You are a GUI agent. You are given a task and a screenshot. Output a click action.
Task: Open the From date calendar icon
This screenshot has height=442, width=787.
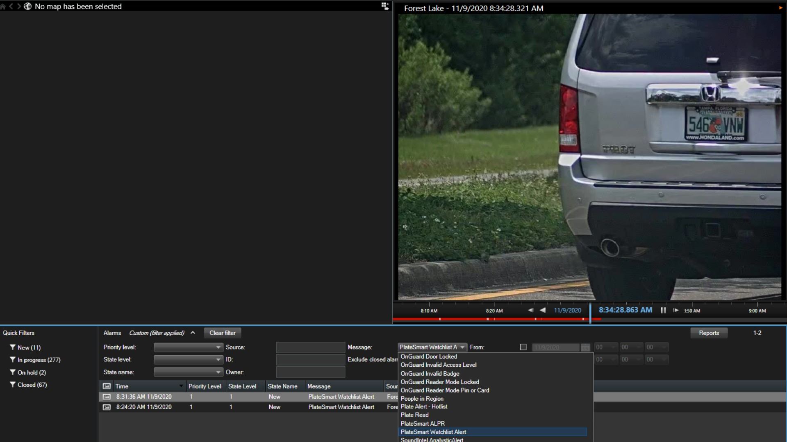[x=585, y=347]
